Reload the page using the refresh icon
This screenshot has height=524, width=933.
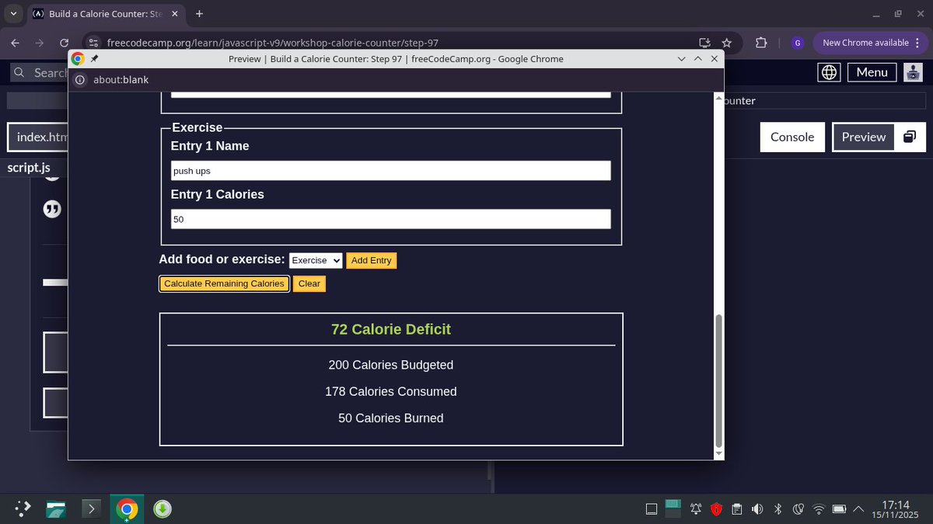tap(65, 43)
